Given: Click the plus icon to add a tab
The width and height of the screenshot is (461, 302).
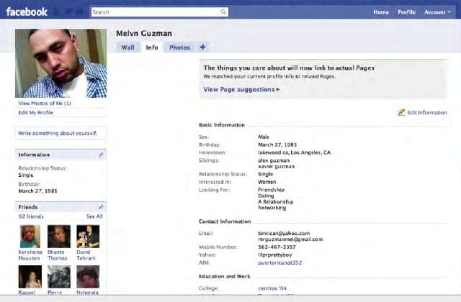Looking at the screenshot, I should pos(202,47).
